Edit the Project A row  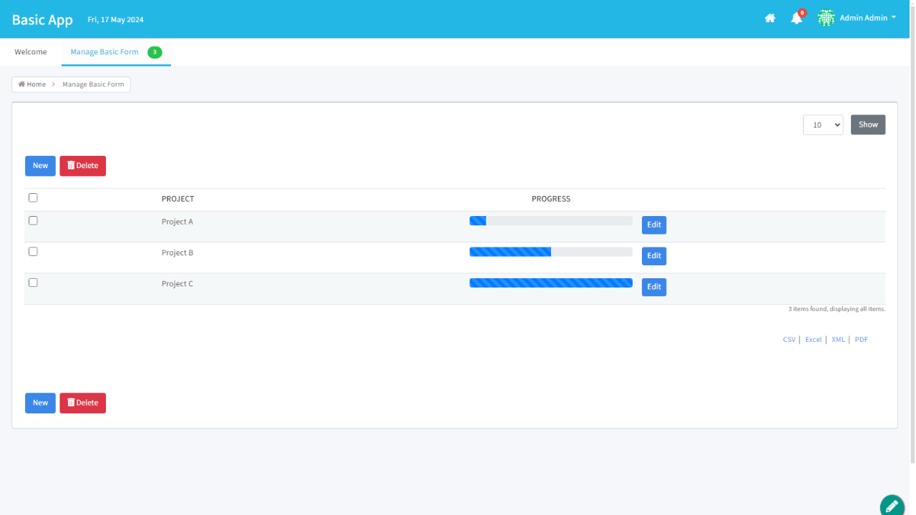click(654, 225)
